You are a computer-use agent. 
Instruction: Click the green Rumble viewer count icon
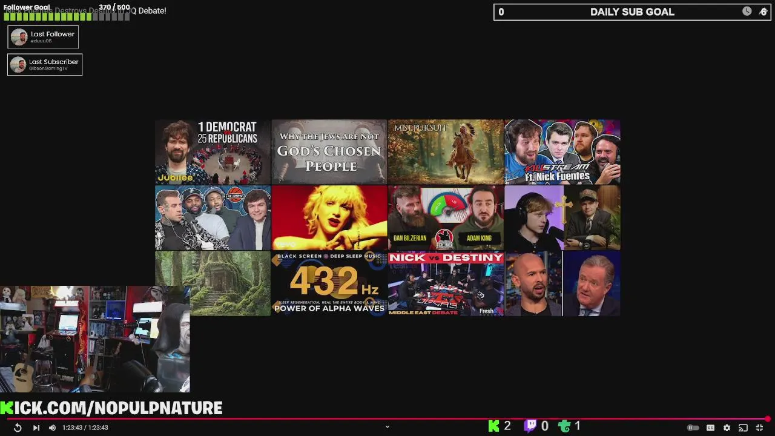tap(565, 426)
